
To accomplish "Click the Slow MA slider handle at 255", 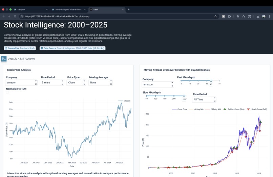I will coord(184,96).
